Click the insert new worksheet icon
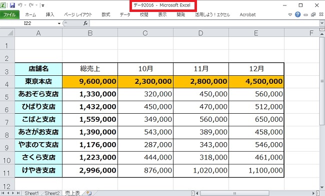 point(89,194)
